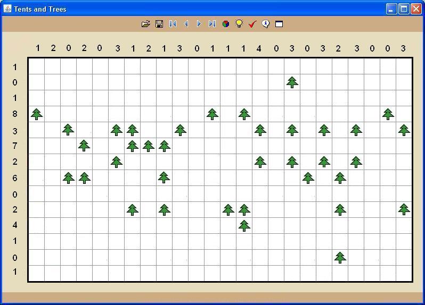The width and height of the screenshot is (425, 305).
Task: Click the bottom-right empty grid cell
Action: [404, 273]
